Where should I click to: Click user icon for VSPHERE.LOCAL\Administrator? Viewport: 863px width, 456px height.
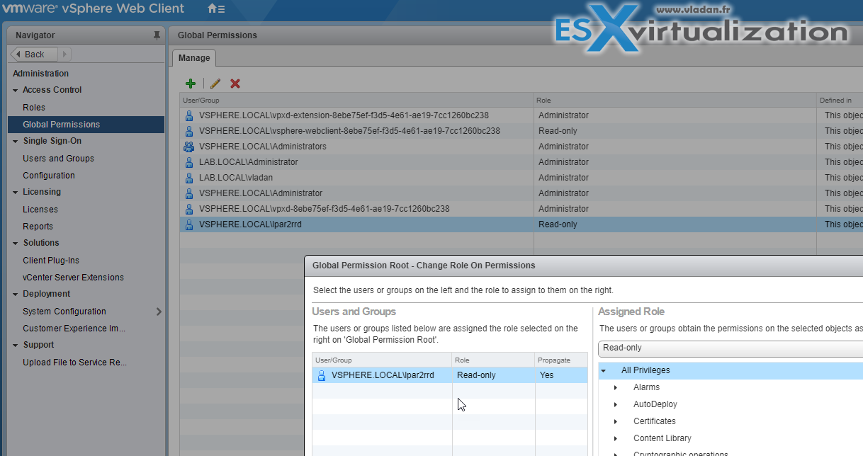click(188, 193)
